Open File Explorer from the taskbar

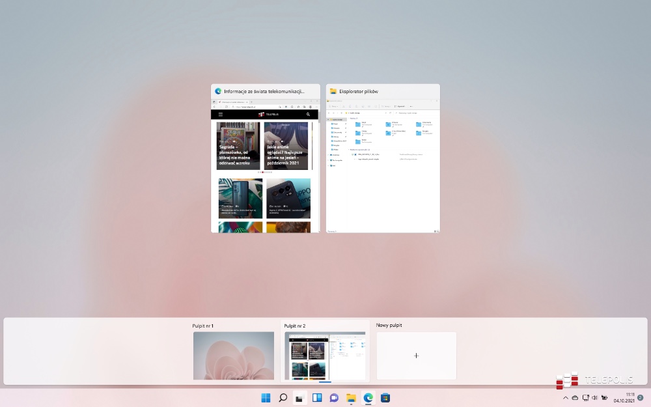[x=351, y=398]
